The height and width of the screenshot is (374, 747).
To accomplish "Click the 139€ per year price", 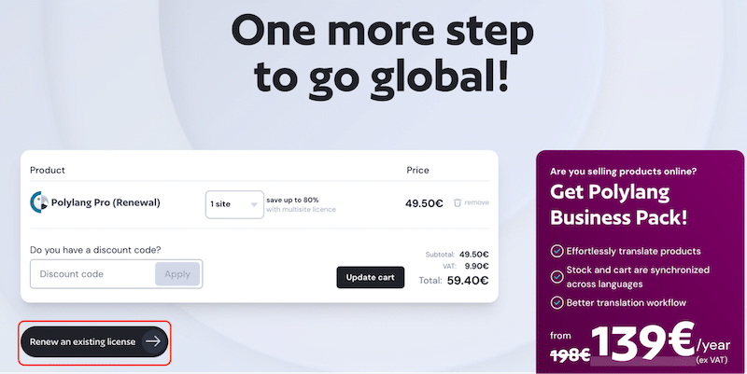I will pos(660,342).
